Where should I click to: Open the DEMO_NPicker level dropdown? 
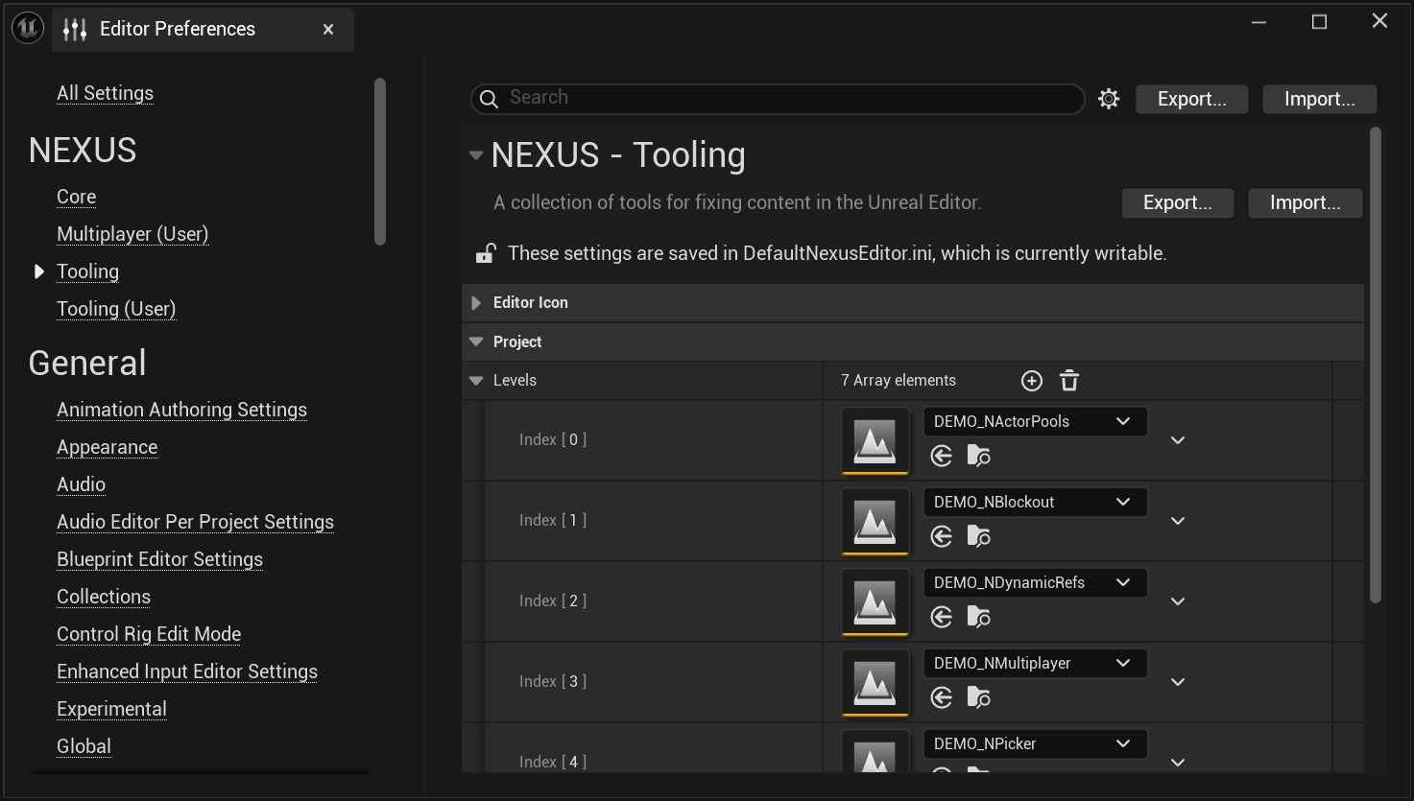(x=1035, y=743)
